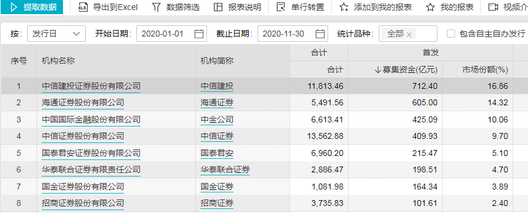Select the total value 11,813.46
Screen dimensions: 528x213
tap(325, 86)
